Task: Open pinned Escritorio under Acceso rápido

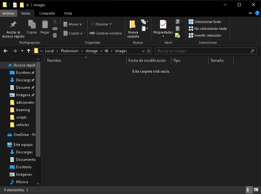Action: (22, 73)
